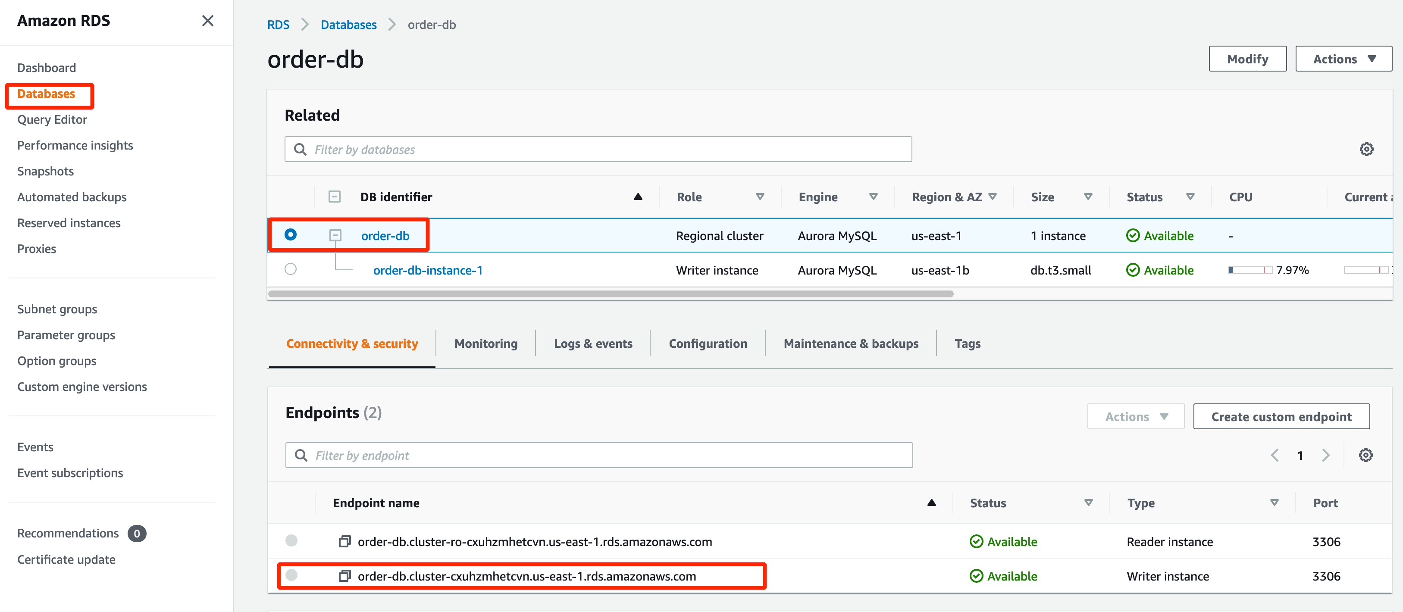
Task: Select the order-db-instance-1 radio button
Action: pos(290,269)
